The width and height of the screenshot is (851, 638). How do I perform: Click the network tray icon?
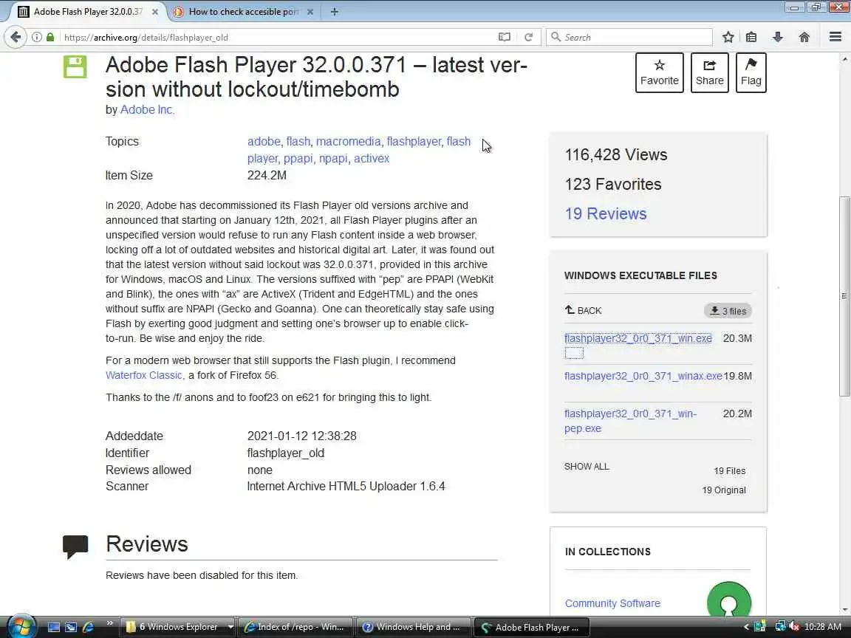click(x=780, y=627)
